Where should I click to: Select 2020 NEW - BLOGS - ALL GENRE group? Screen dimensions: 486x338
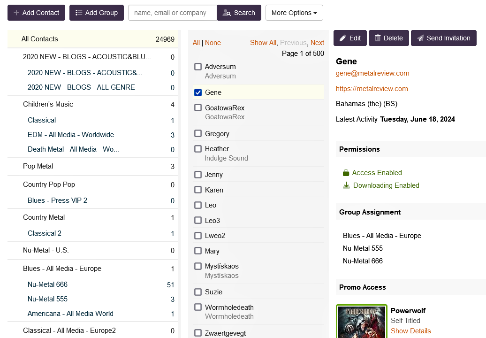point(93,87)
